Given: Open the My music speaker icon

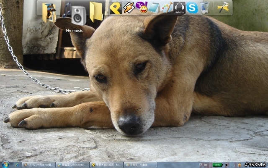Looking at the screenshot, I should pos(78,15).
